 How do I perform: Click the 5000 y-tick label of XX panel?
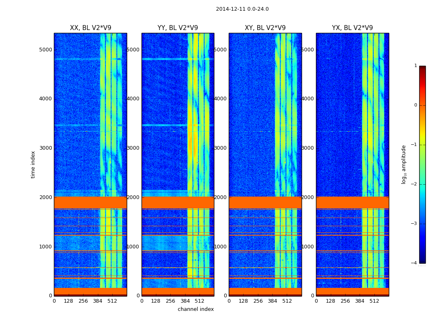pos(45,50)
